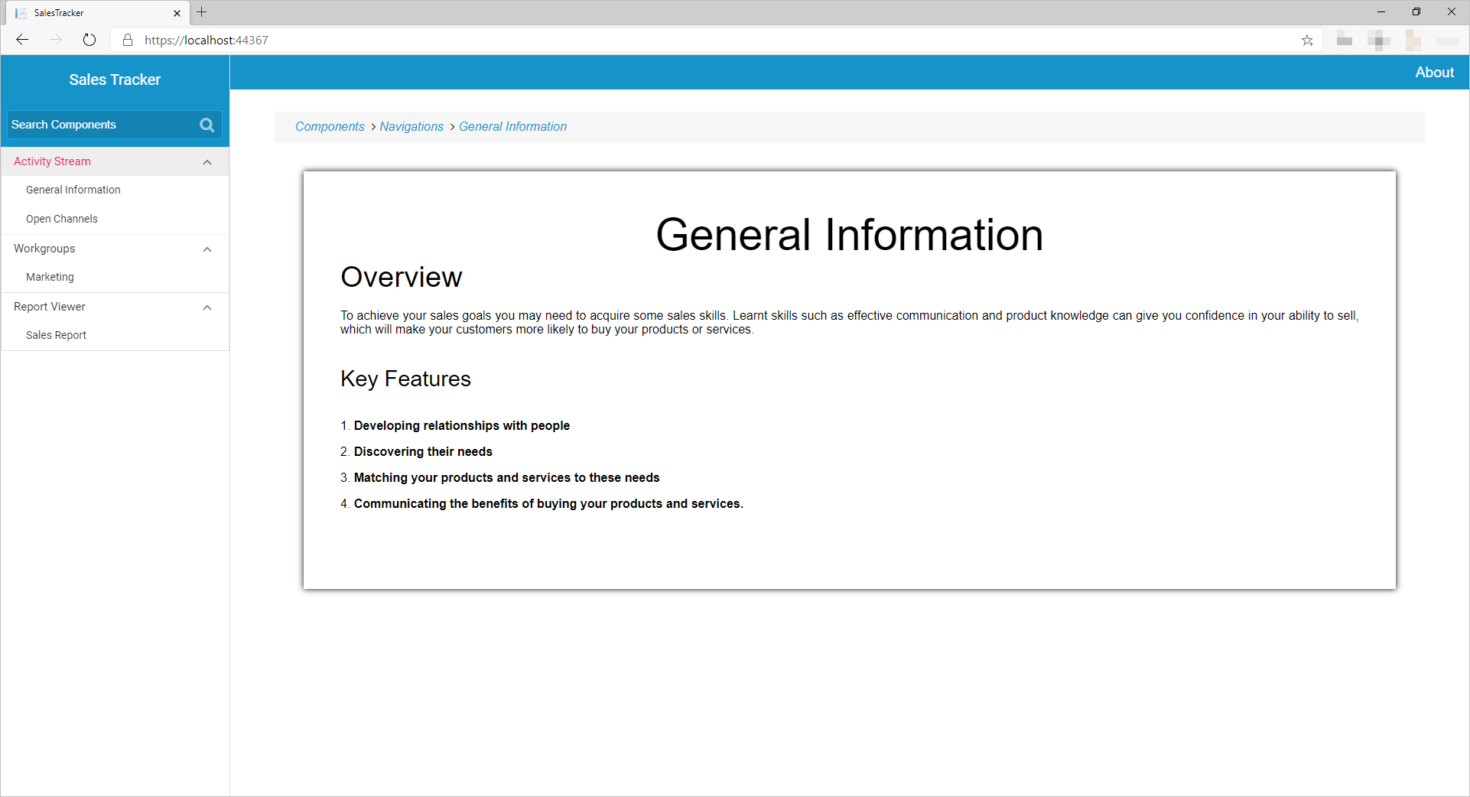Open the Marketing workgroup
The width and height of the screenshot is (1470, 797).
[x=50, y=277]
